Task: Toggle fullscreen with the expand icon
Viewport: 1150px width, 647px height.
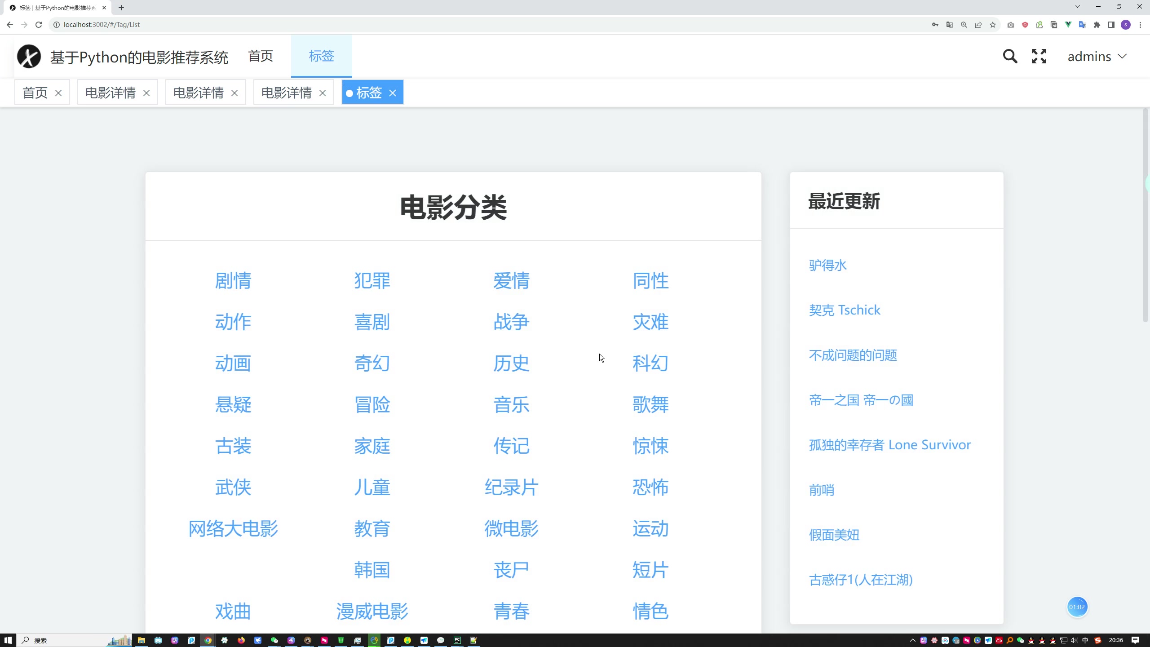Action: tap(1039, 56)
